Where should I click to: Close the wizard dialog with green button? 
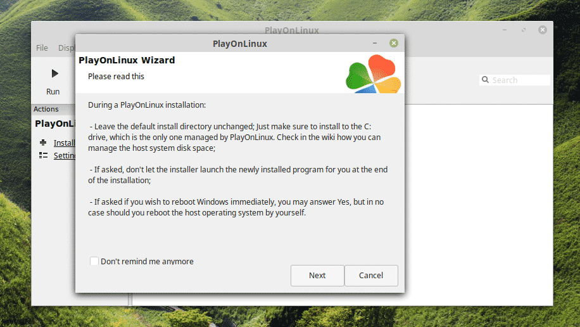pos(394,43)
